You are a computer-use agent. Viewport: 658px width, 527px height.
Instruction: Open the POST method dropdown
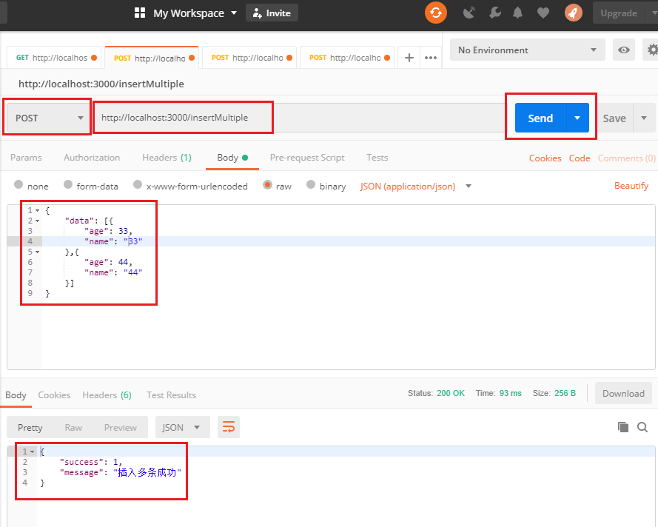point(47,118)
